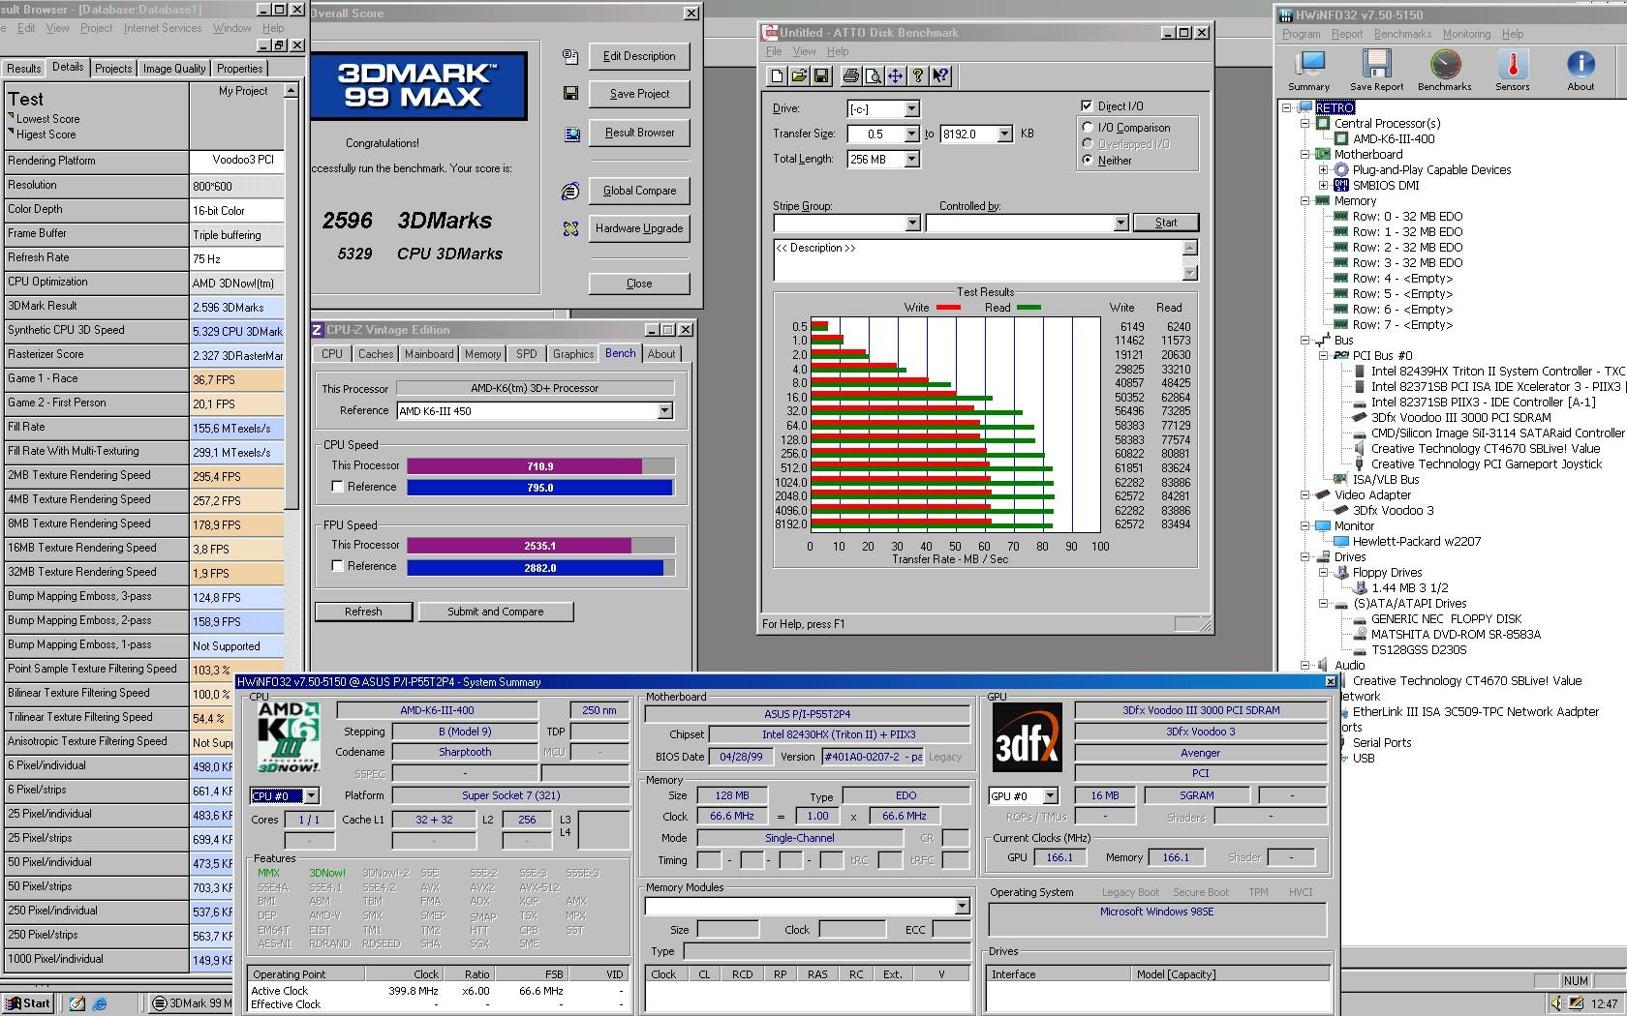Open the Transfer Size start 0.5 dropdown
This screenshot has height=1016, width=1627.
(911, 134)
